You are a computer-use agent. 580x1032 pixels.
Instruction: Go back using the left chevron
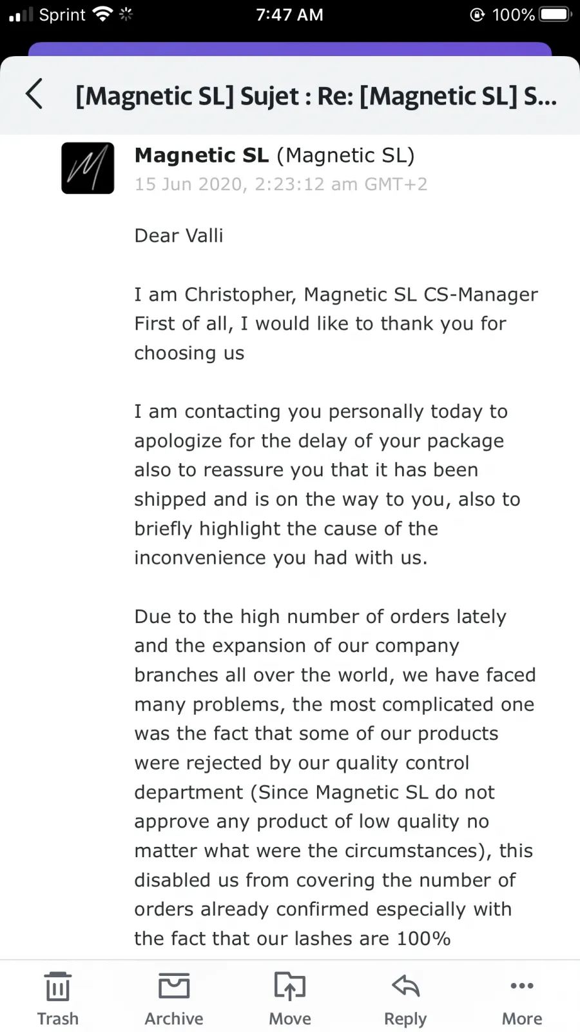[34, 94]
